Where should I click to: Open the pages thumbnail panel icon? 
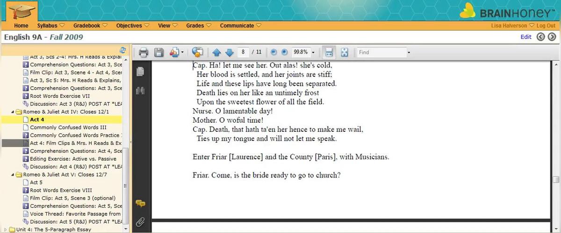[140, 71]
